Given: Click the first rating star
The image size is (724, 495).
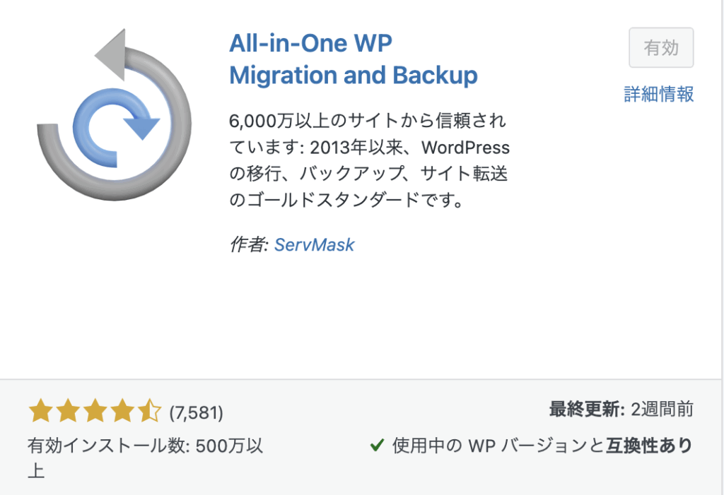Looking at the screenshot, I should click(40, 411).
